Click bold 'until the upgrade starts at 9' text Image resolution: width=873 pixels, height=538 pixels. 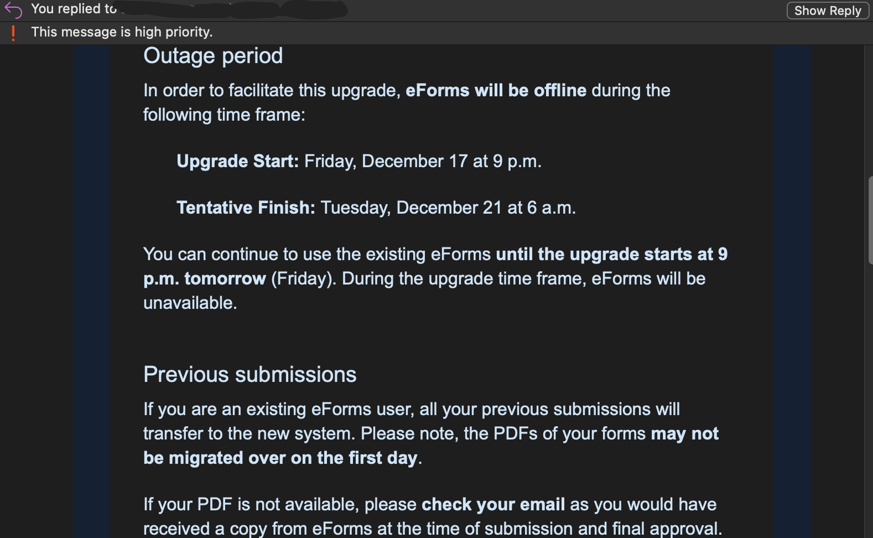(611, 254)
